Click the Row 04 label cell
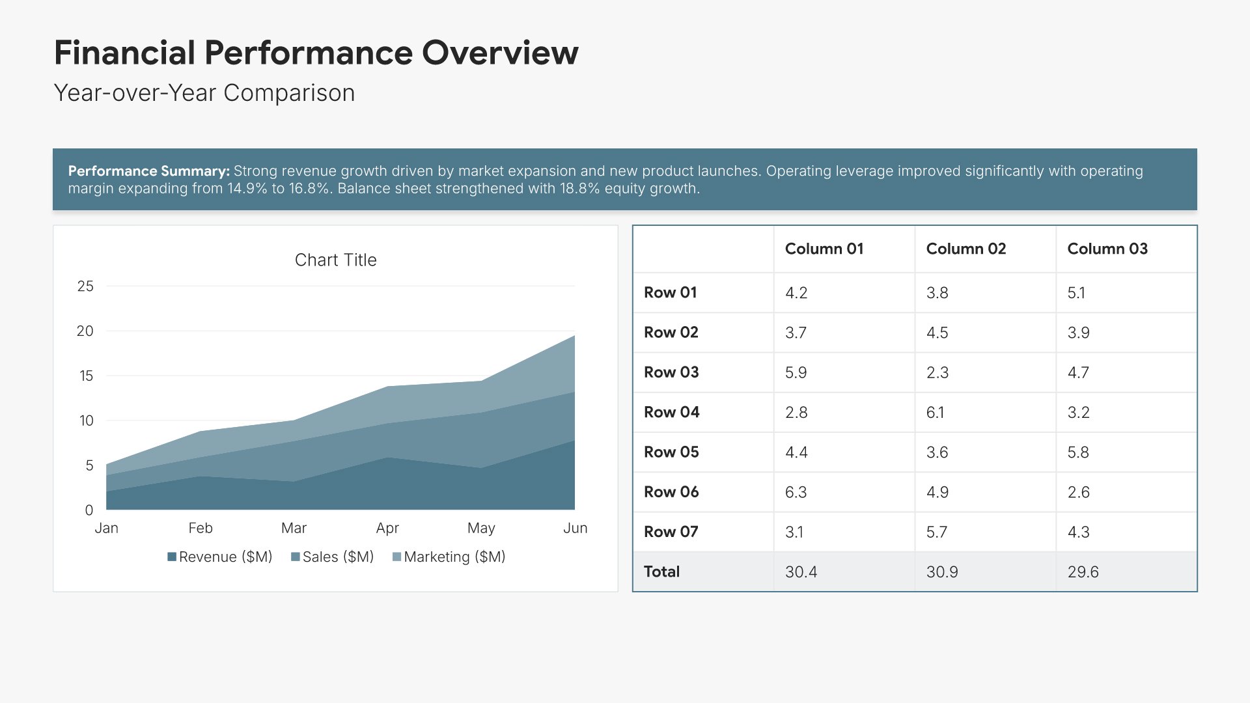This screenshot has width=1250, height=703. click(x=671, y=413)
